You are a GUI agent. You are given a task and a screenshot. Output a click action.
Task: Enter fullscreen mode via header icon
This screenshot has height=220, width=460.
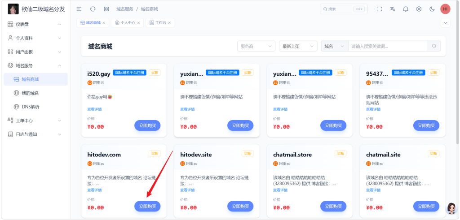click(379, 9)
